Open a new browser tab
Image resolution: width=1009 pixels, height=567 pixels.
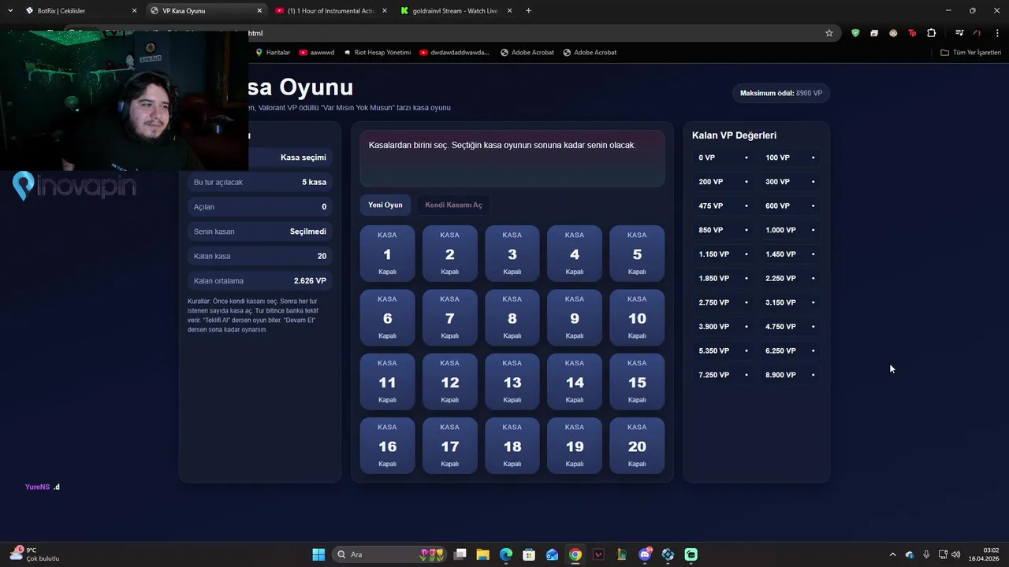coord(528,11)
